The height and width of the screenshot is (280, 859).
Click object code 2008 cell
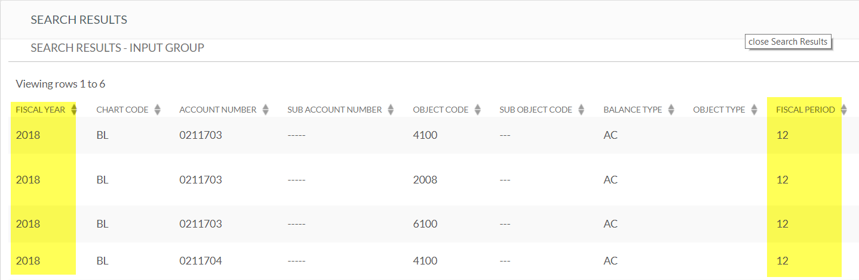pyautogui.click(x=425, y=179)
